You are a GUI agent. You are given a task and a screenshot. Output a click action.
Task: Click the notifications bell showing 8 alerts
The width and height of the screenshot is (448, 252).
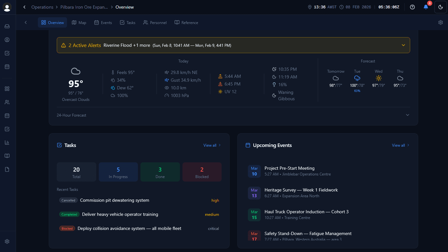coord(426,7)
